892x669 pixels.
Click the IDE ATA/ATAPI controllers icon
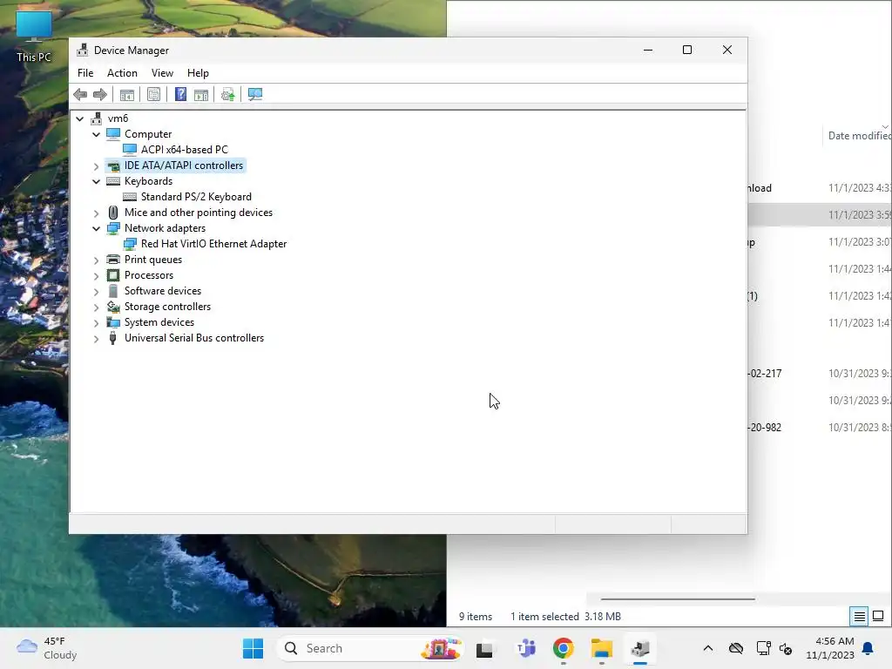(x=113, y=166)
